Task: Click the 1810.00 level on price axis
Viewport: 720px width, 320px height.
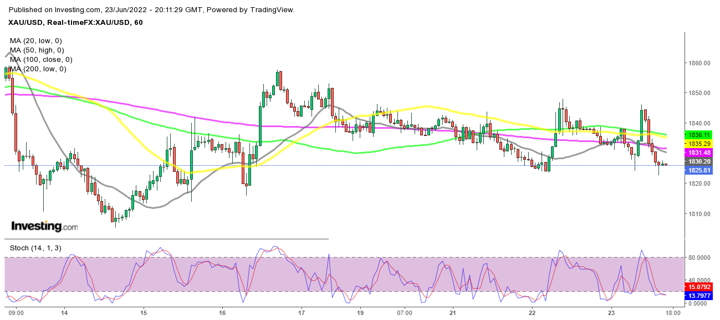Action: tap(699, 214)
